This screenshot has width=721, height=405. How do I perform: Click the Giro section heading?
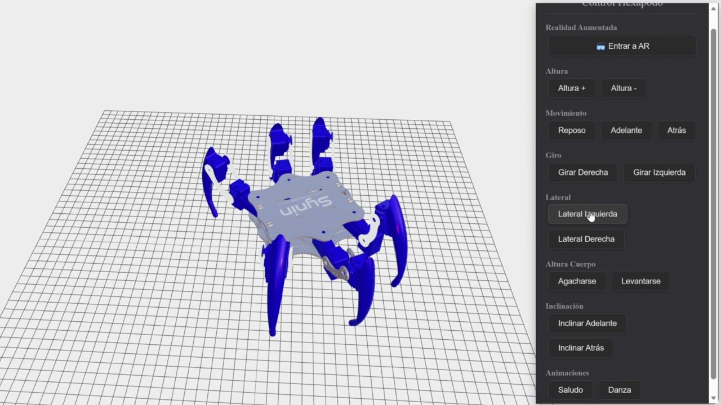pyautogui.click(x=554, y=156)
